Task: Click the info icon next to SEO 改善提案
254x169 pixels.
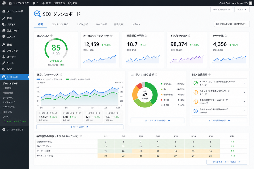Action: (x=210, y=74)
